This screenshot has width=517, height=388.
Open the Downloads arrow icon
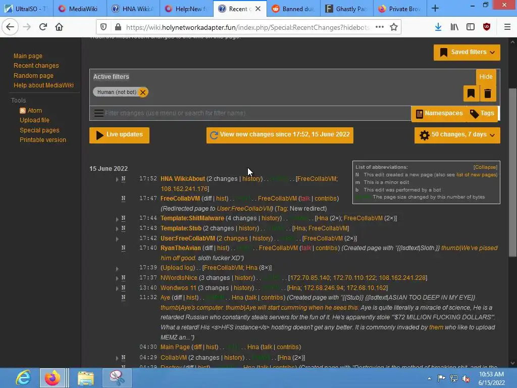pos(438,27)
